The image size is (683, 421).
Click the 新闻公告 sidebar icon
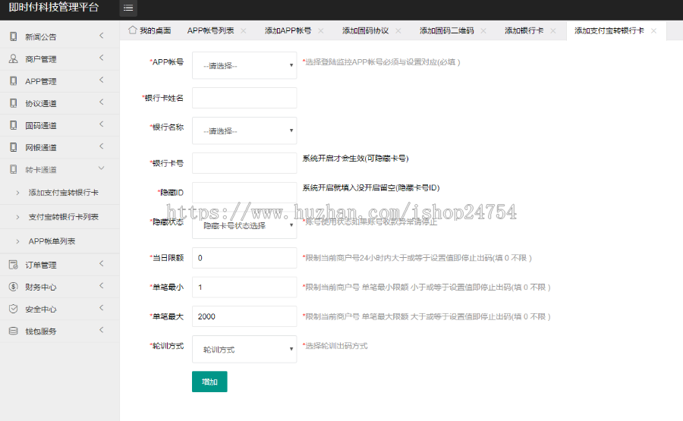tap(14, 36)
